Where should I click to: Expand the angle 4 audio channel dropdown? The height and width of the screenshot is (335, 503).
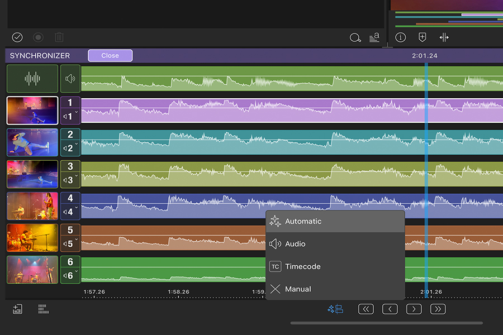click(70, 212)
